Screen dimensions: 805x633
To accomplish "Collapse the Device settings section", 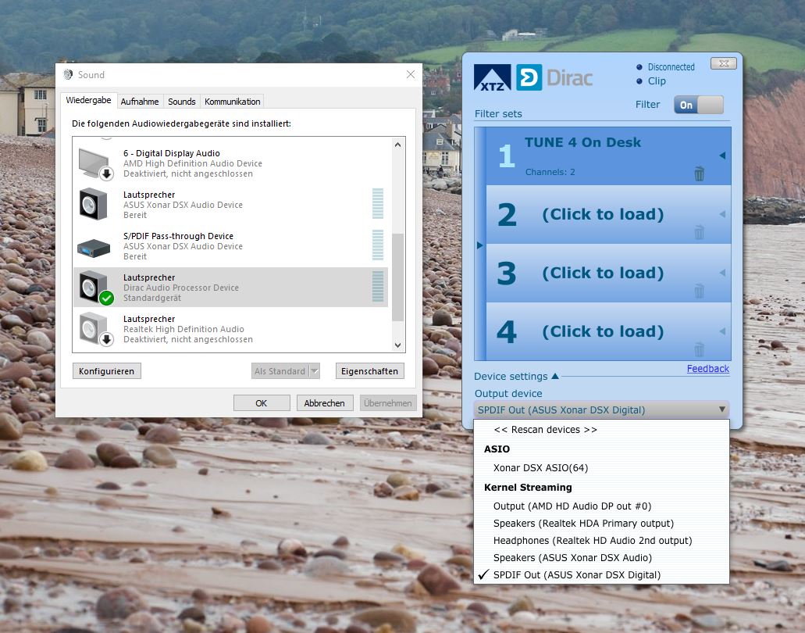I will pyautogui.click(x=555, y=376).
